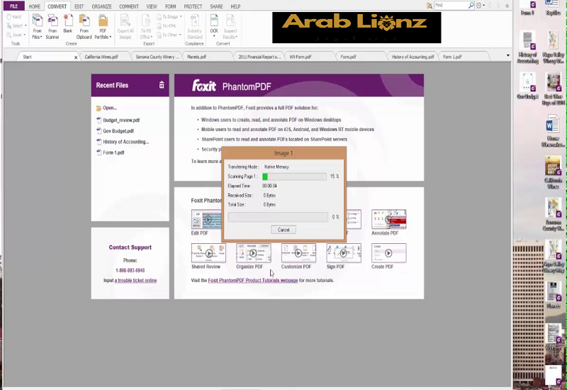Click the Scanning Page 1 progress bar
567x390 pixels.
point(294,177)
